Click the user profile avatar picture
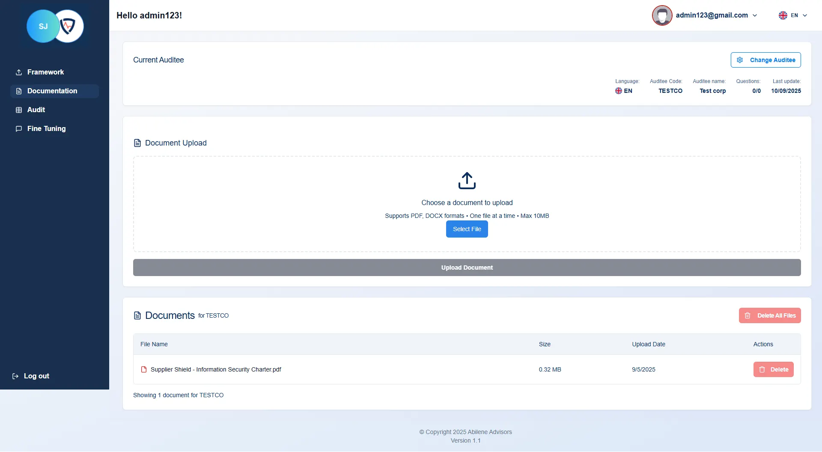Viewport: 822px width, 452px height. point(662,15)
